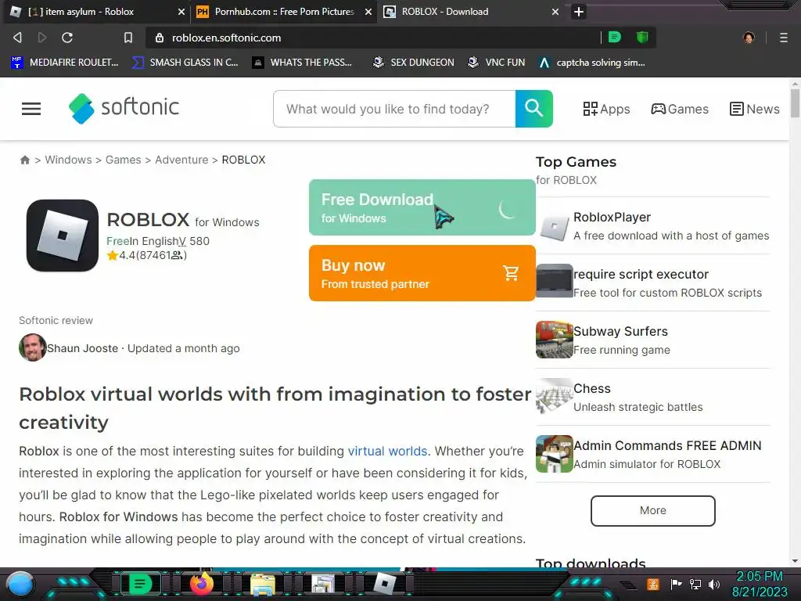Click RobloxPlayer thumbnail icon
This screenshot has width=801, height=601.
(555, 227)
